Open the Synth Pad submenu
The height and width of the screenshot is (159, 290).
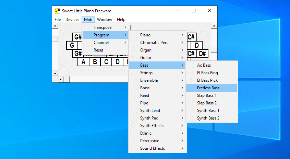coord(158,118)
